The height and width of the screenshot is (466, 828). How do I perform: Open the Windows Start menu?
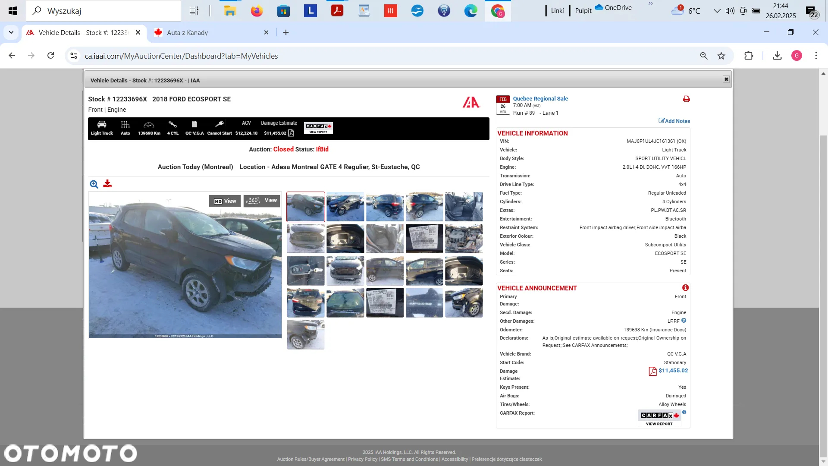pyautogui.click(x=13, y=11)
